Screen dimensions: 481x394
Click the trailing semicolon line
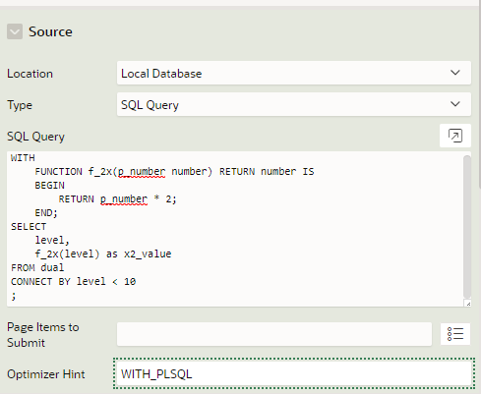(x=14, y=296)
